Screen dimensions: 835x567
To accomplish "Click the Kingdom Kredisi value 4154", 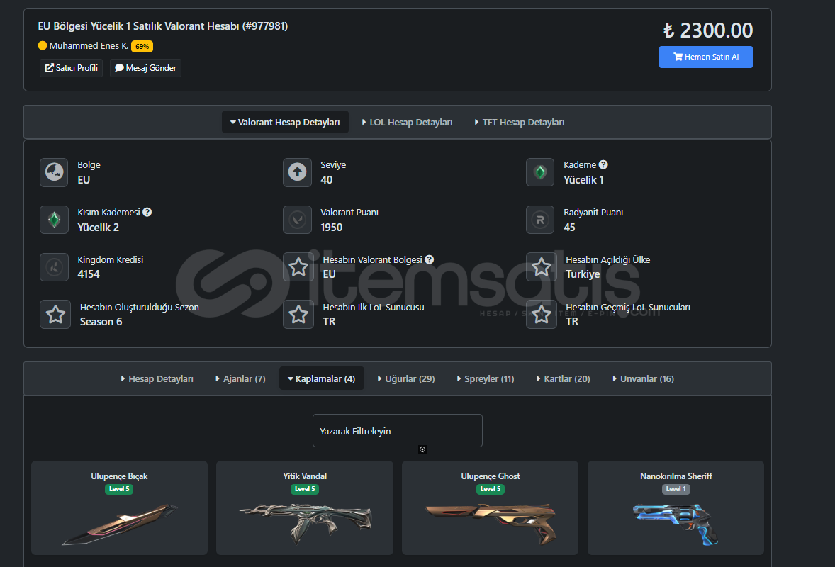I will (x=89, y=274).
